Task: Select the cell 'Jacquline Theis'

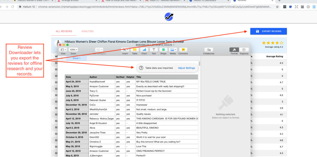Action: 102,133
